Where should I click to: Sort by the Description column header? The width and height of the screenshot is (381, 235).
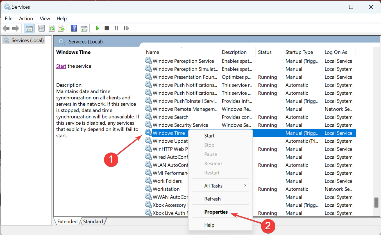click(x=237, y=52)
